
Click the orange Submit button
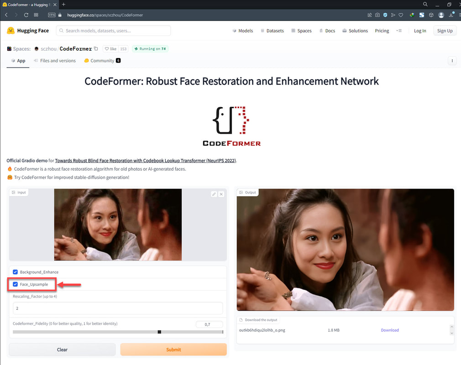[x=173, y=349]
